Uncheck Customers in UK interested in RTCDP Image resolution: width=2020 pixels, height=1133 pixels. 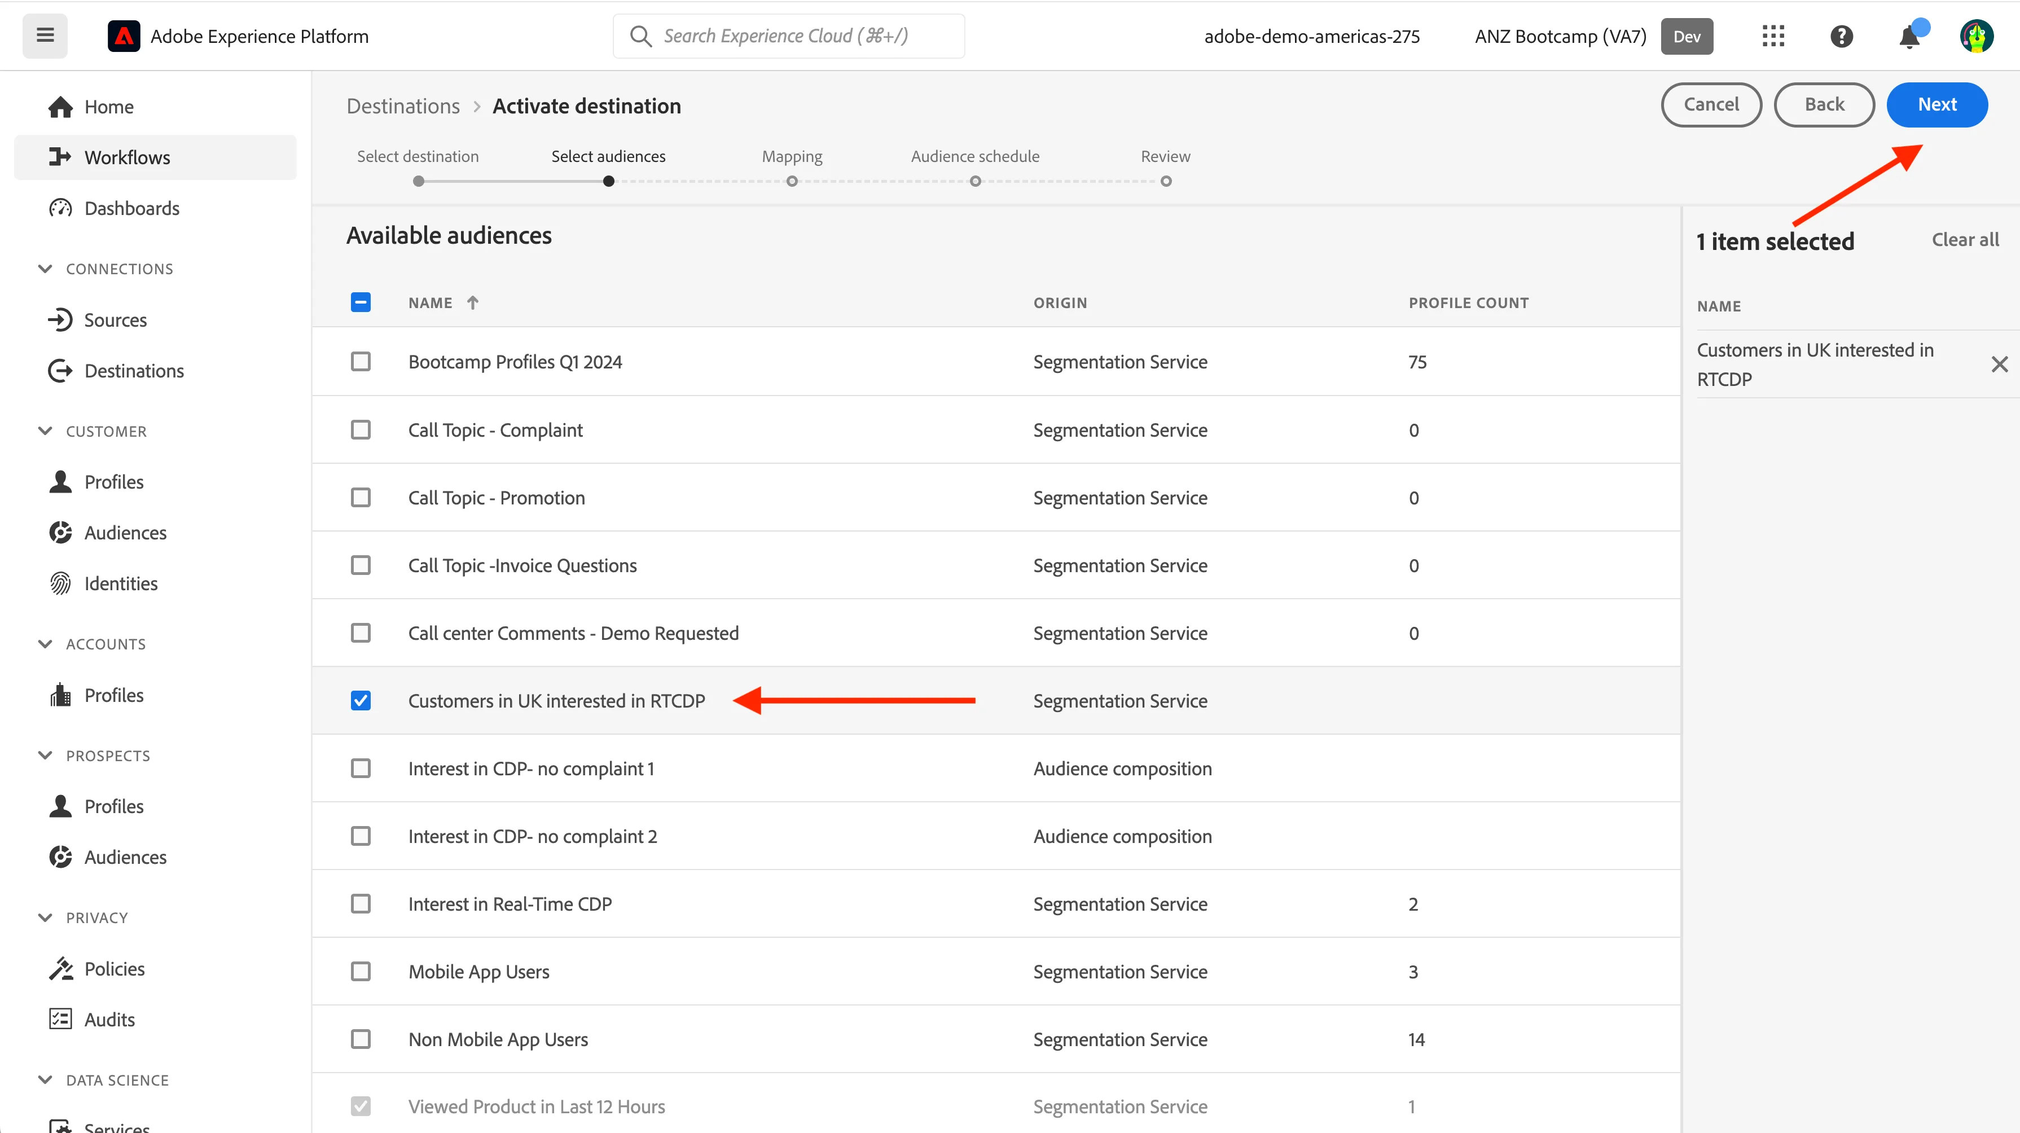(361, 700)
